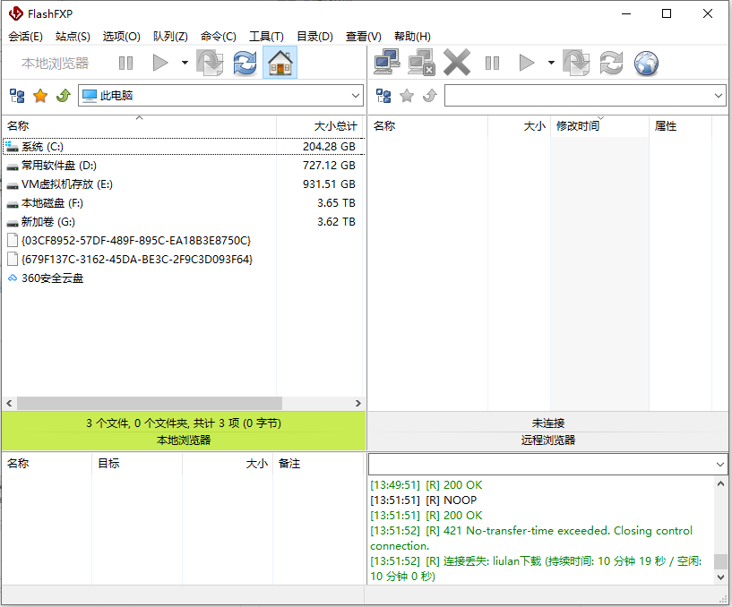The image size is (732, 607).
Task: Sort remote list by 名称 column
Action: (428, 126)
